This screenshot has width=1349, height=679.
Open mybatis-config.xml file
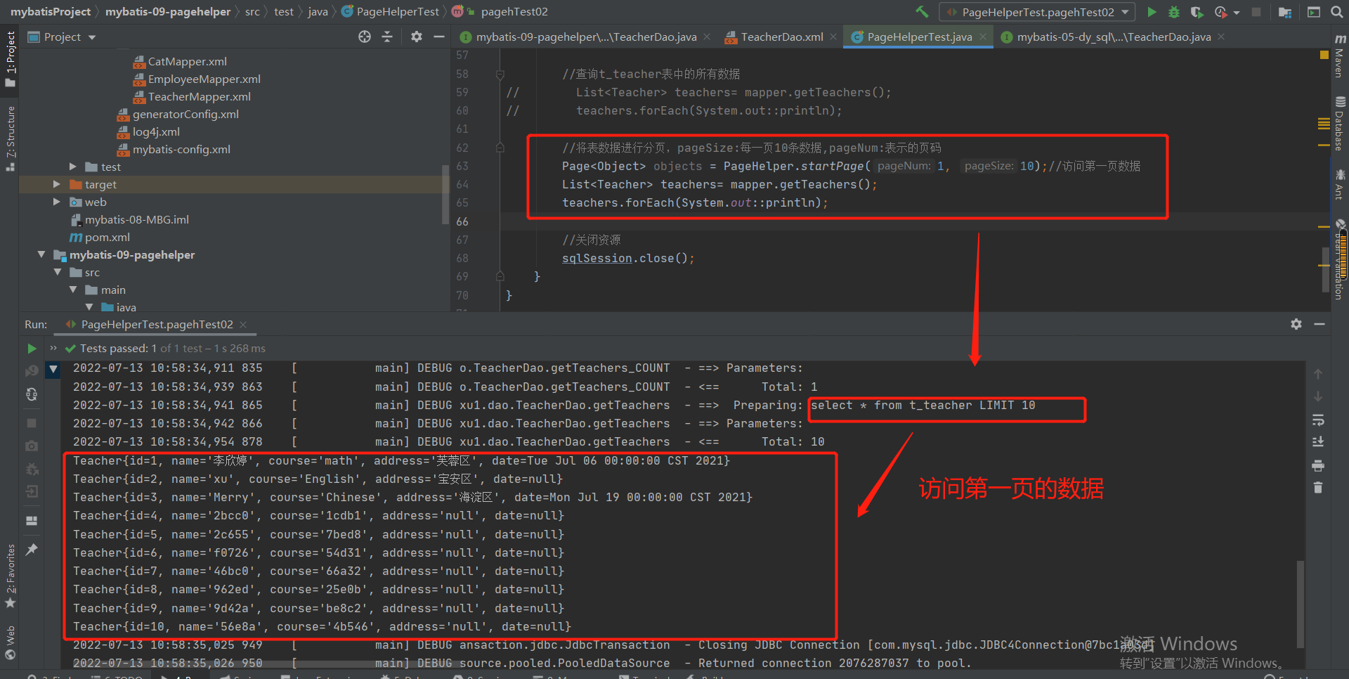point(181,149)
